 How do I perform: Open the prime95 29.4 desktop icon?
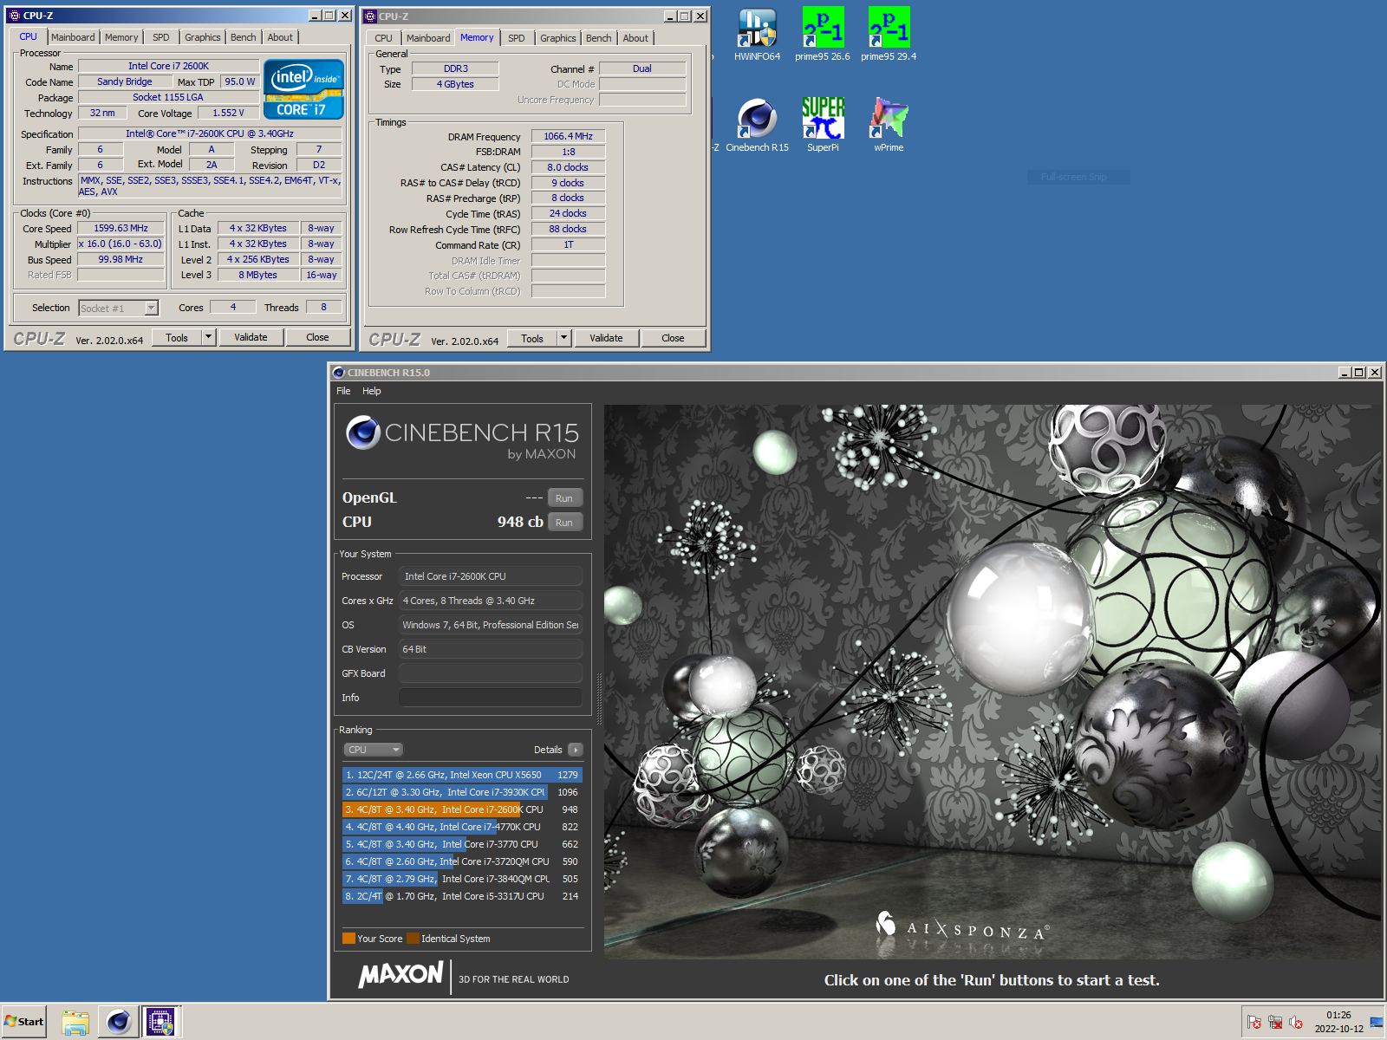point(889,35)
